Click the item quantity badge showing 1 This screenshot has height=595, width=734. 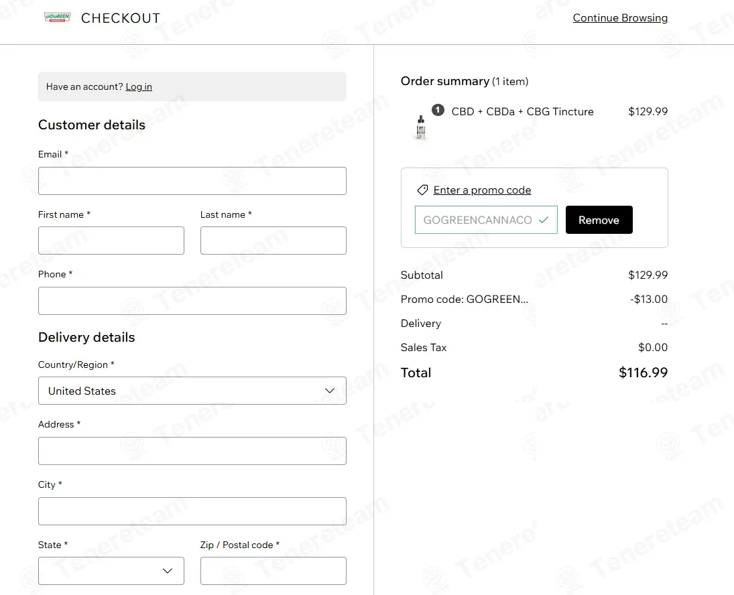(x=438, y=110)
